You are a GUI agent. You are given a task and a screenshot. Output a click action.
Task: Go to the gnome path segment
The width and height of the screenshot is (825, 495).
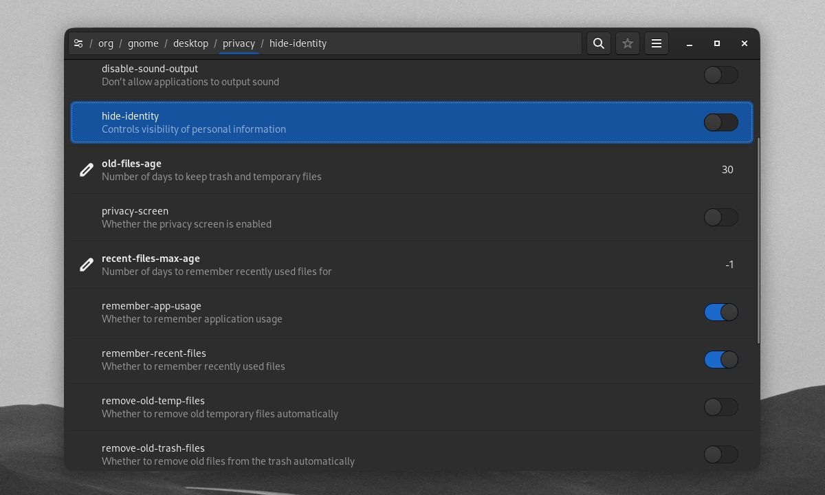[x=143, y=43]
